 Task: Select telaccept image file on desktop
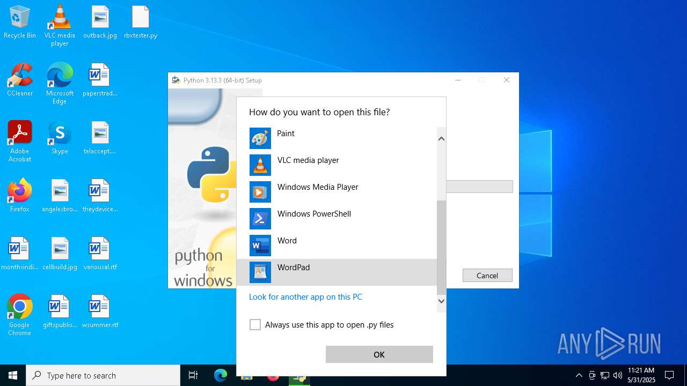100,138
